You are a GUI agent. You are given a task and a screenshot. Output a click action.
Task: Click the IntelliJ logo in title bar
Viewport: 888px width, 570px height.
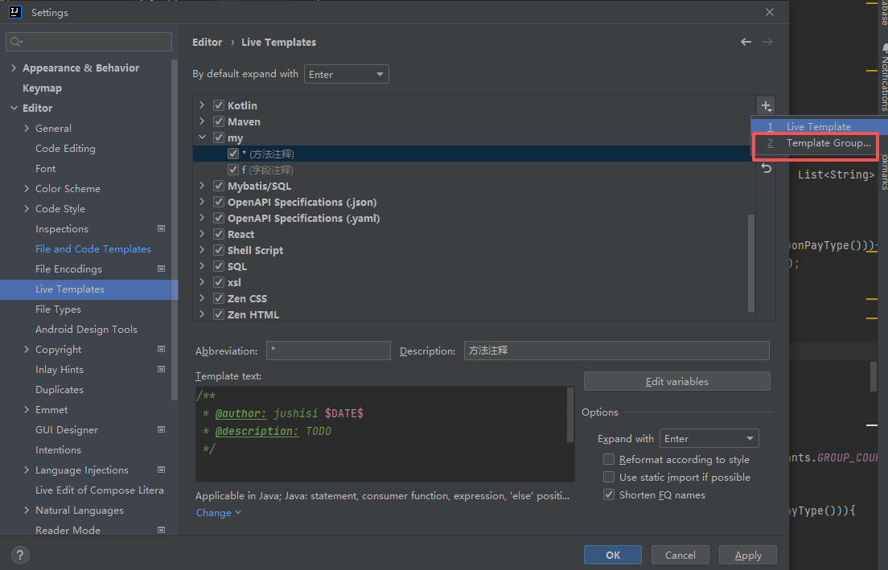[15, 12]
